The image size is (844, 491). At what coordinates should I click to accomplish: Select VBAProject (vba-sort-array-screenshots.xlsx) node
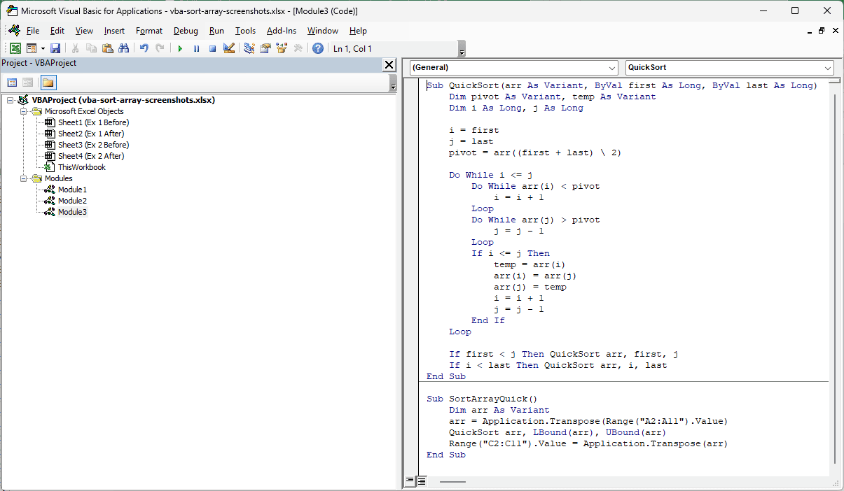[x=123, y=100]
